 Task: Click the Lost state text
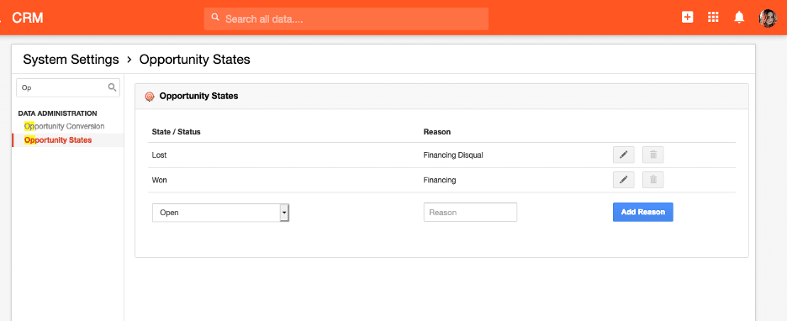(x=159, y=155)
